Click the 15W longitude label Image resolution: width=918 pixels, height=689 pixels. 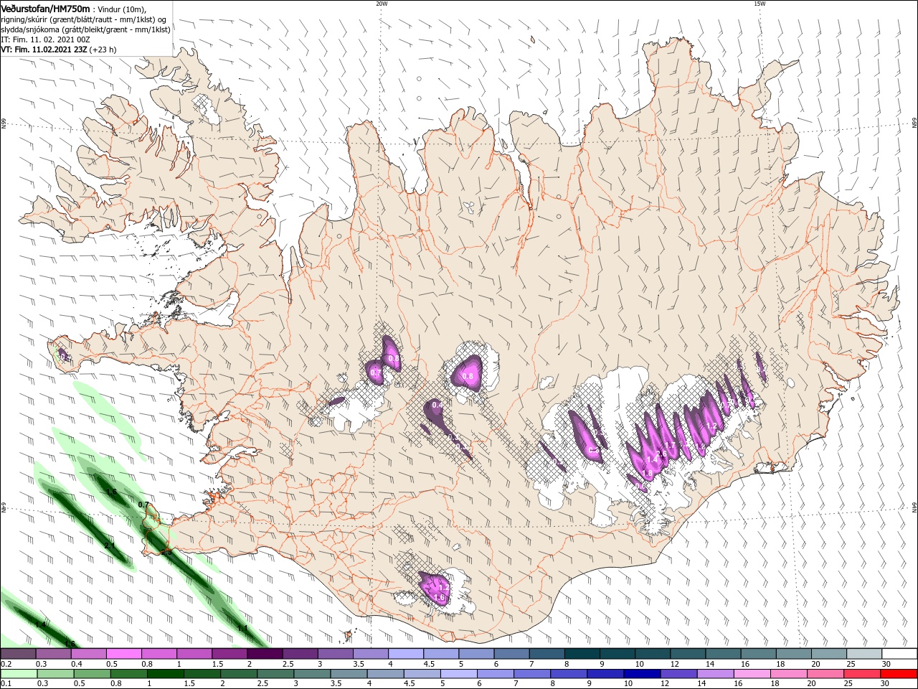tap(760, 4)
